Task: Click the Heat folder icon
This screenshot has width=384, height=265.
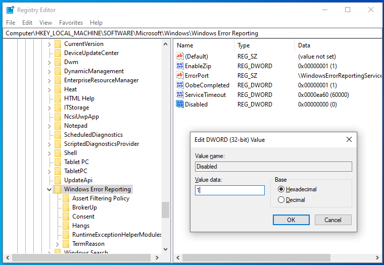Action: (x=58, y=89)
